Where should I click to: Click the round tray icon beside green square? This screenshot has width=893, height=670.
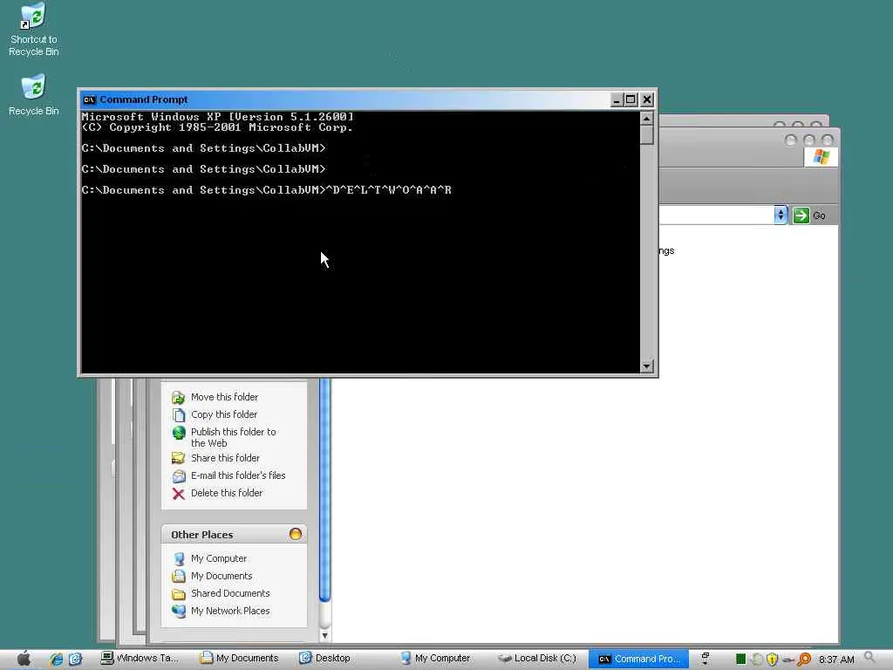point(756,660)
